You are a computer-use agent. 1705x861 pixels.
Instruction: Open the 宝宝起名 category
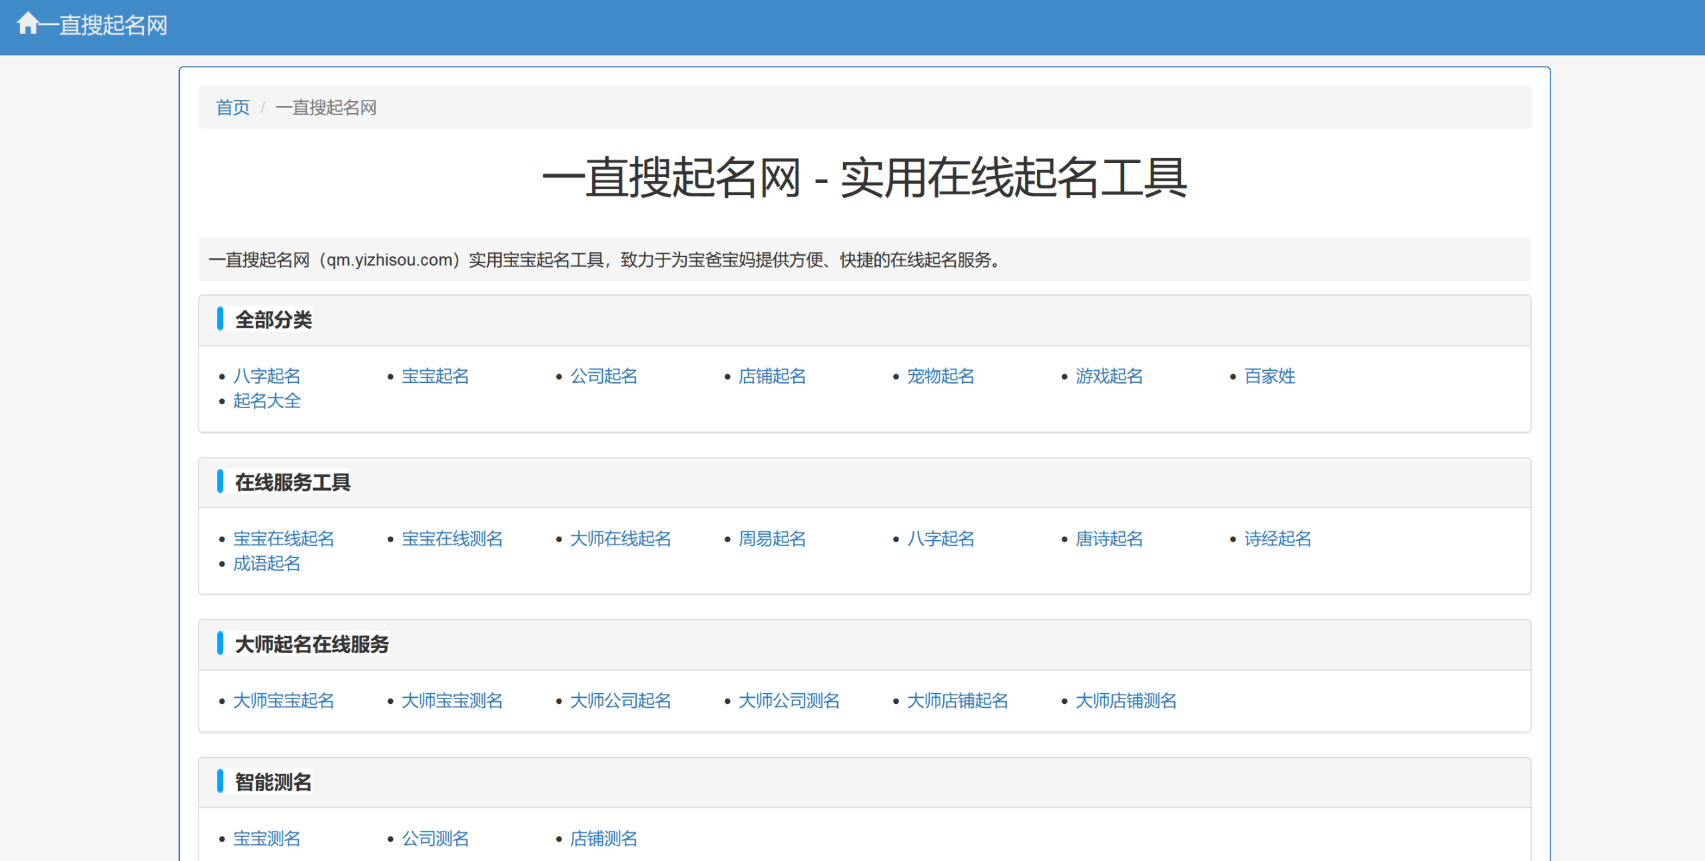click(x=436, y=376)
